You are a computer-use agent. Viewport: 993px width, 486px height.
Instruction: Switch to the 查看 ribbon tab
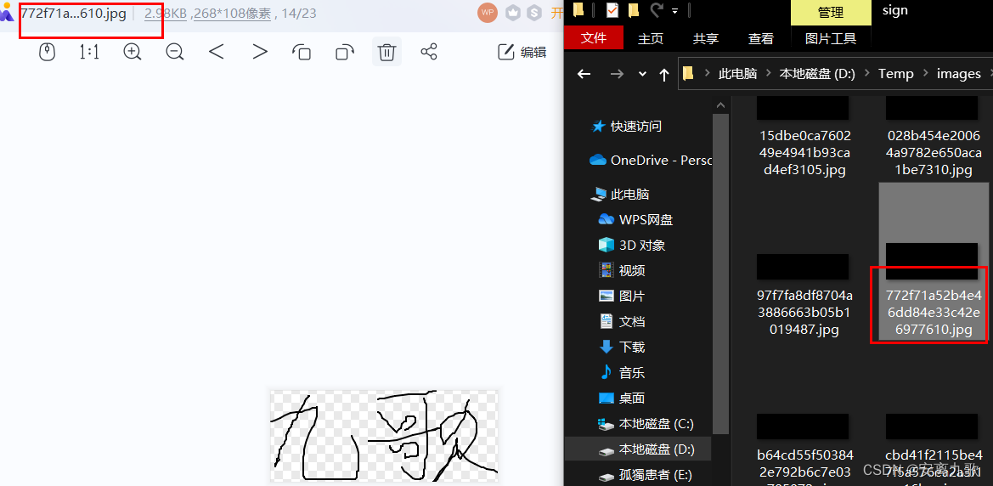coord(760,38)
